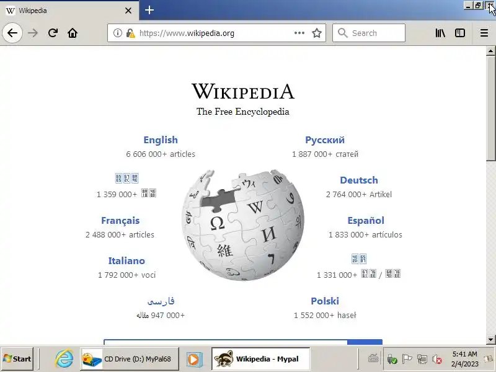Click the WIKIPEDIA title heading
496x372 pixels.
243,91
